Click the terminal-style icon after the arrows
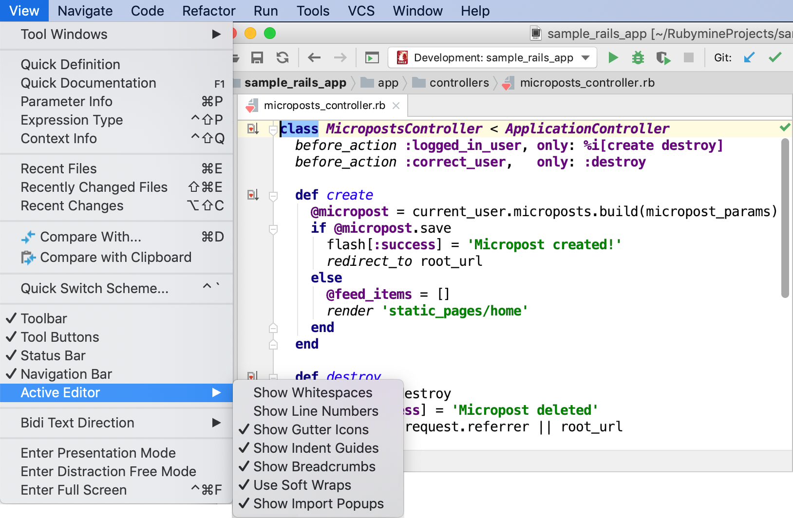793x518 pixels. (x=372, y=58)
